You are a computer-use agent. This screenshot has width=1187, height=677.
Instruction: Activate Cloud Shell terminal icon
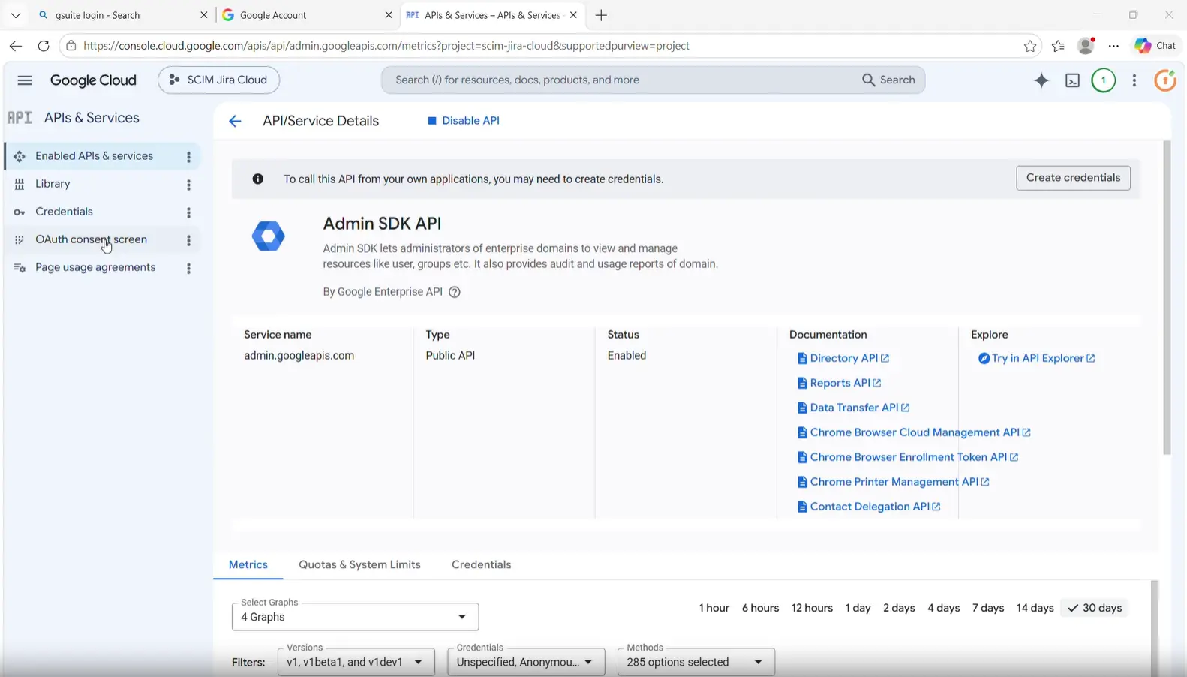pyautogui.click(x=1072, y=80)
